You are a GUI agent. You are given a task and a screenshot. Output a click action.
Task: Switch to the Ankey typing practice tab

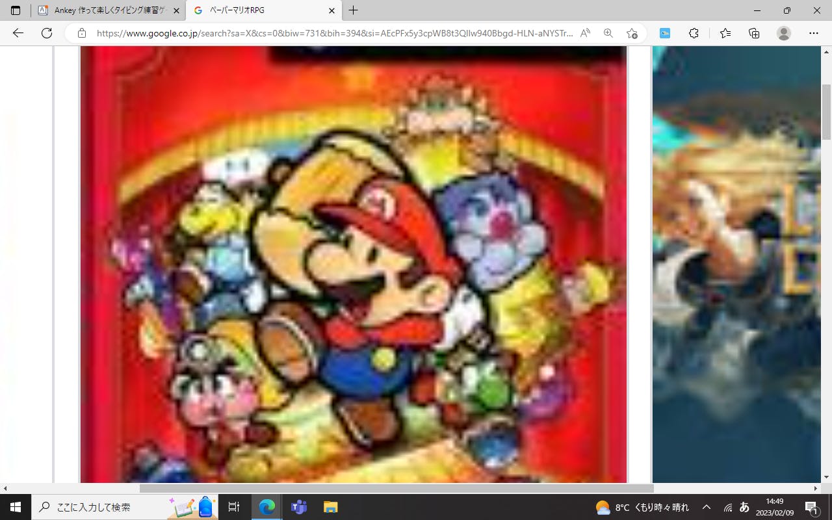pos(104,10)
